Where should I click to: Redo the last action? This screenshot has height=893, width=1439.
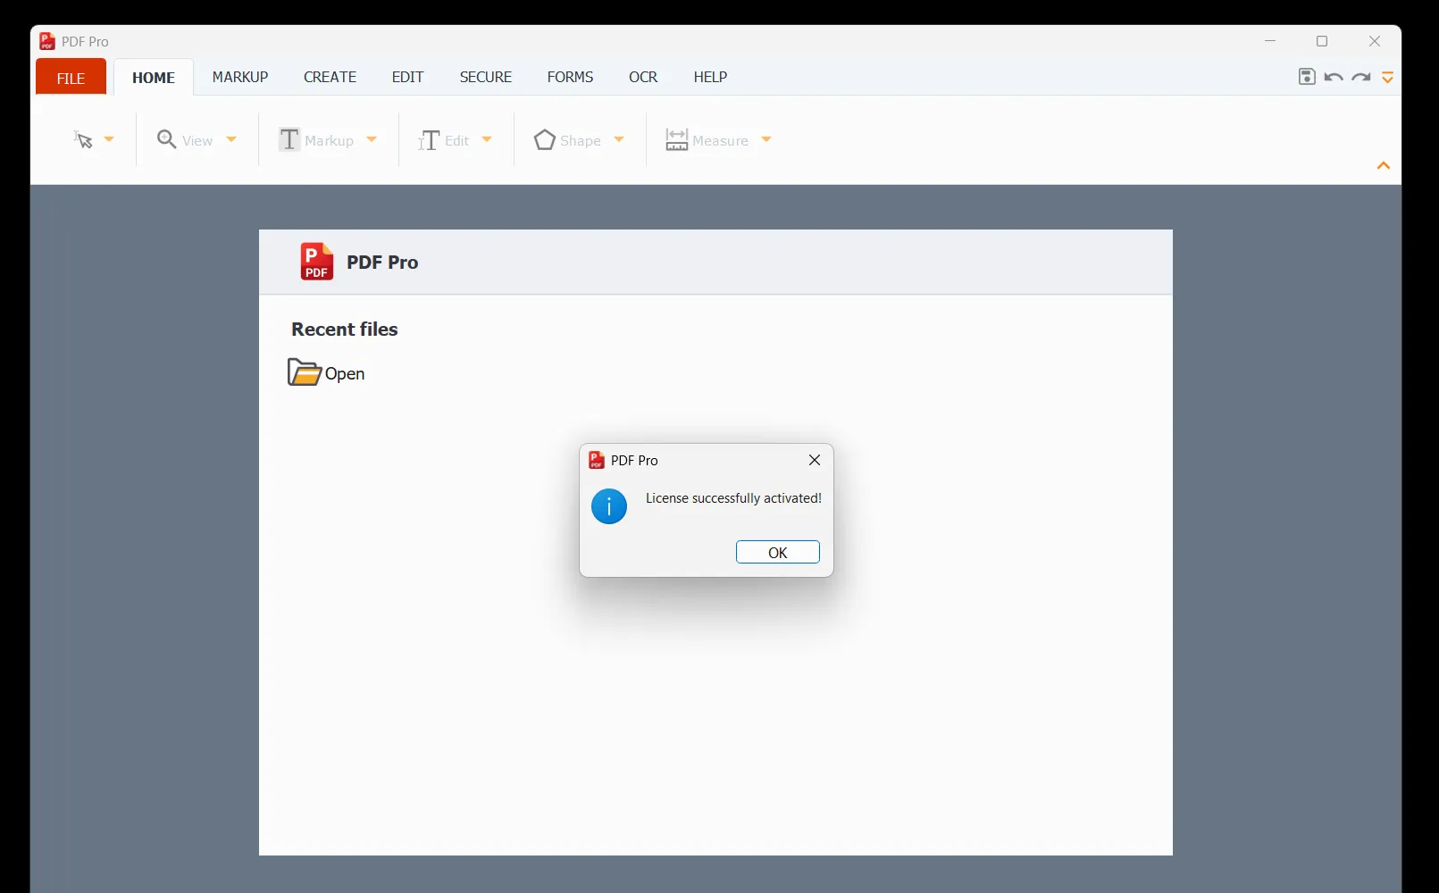(1361, 78)
